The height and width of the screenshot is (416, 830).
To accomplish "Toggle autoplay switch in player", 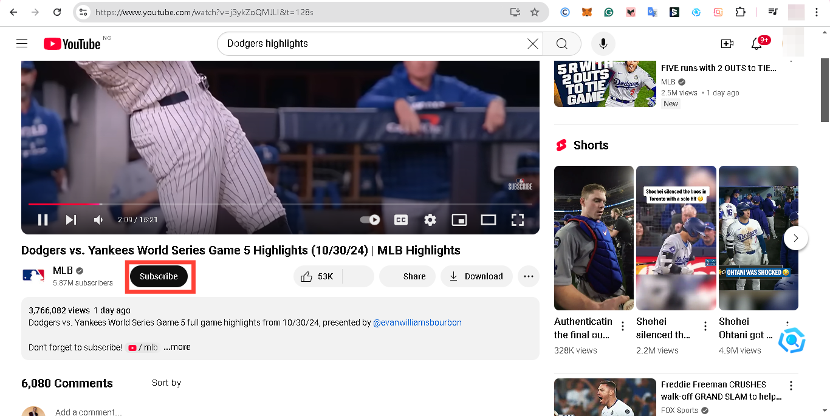I will pyautogui.click(x=370, y=220).
